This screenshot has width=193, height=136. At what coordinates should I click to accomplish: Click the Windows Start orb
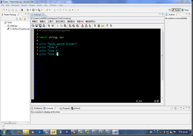[4, 132]
